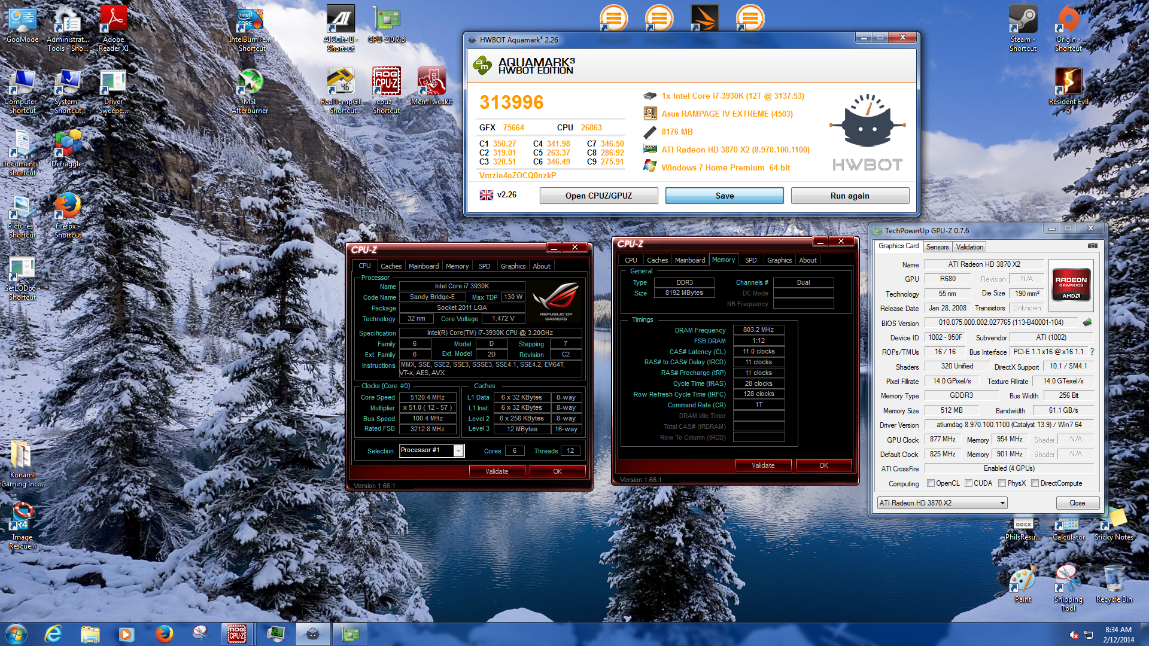Click Driver Version field in GPU-Z

coord(1009,425)
